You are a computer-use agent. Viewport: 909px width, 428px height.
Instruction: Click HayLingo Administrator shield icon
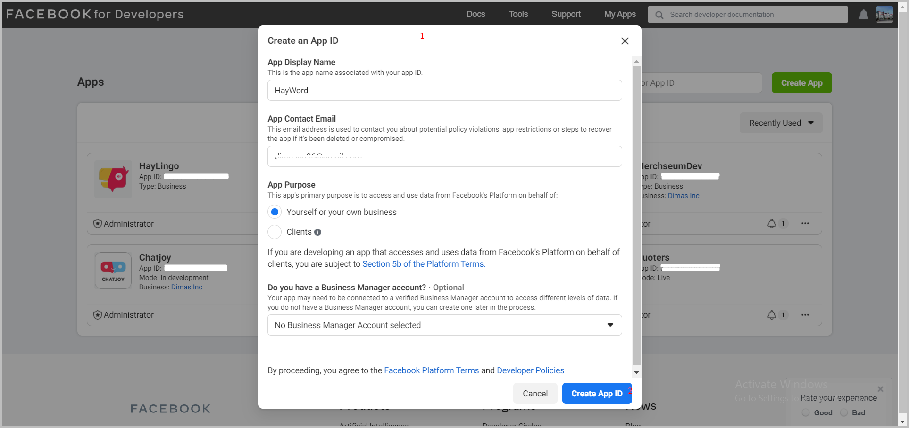coord(98,223)
